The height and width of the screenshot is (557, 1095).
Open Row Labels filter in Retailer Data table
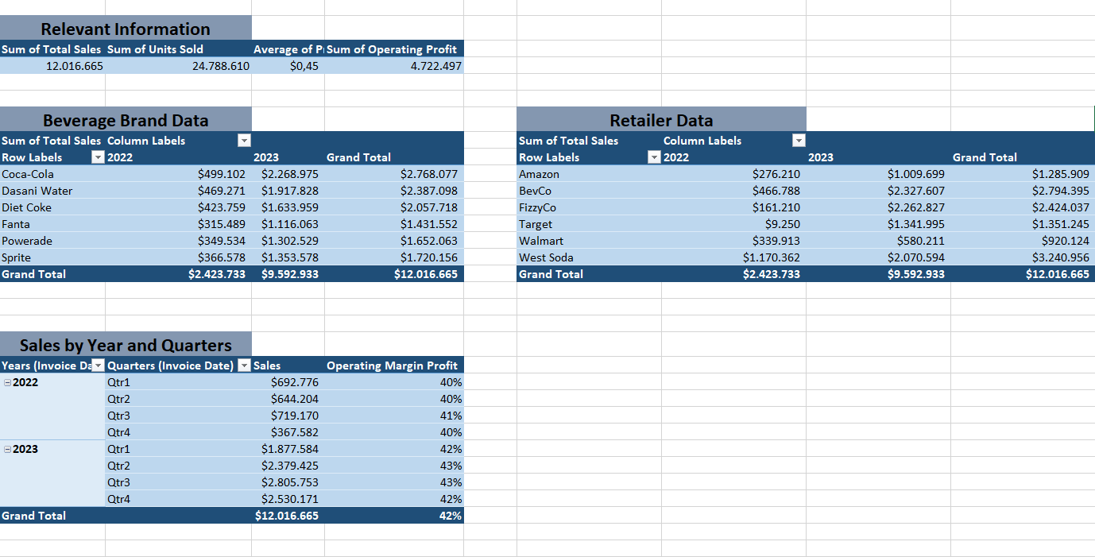coord(654,157)
